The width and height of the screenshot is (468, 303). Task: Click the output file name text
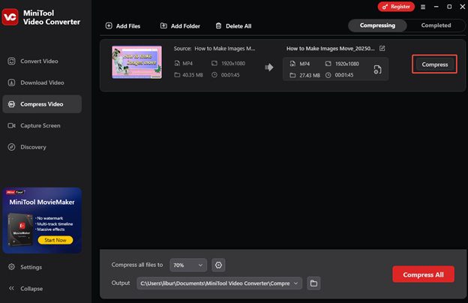[331, 48]
